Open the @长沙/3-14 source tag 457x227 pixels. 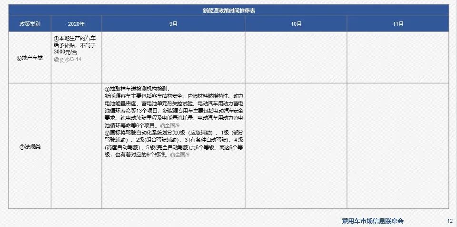pos(67,60)
